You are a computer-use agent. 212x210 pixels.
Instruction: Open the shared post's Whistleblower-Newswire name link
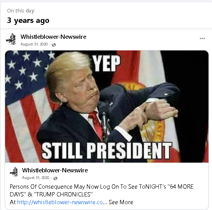point(55,170)
